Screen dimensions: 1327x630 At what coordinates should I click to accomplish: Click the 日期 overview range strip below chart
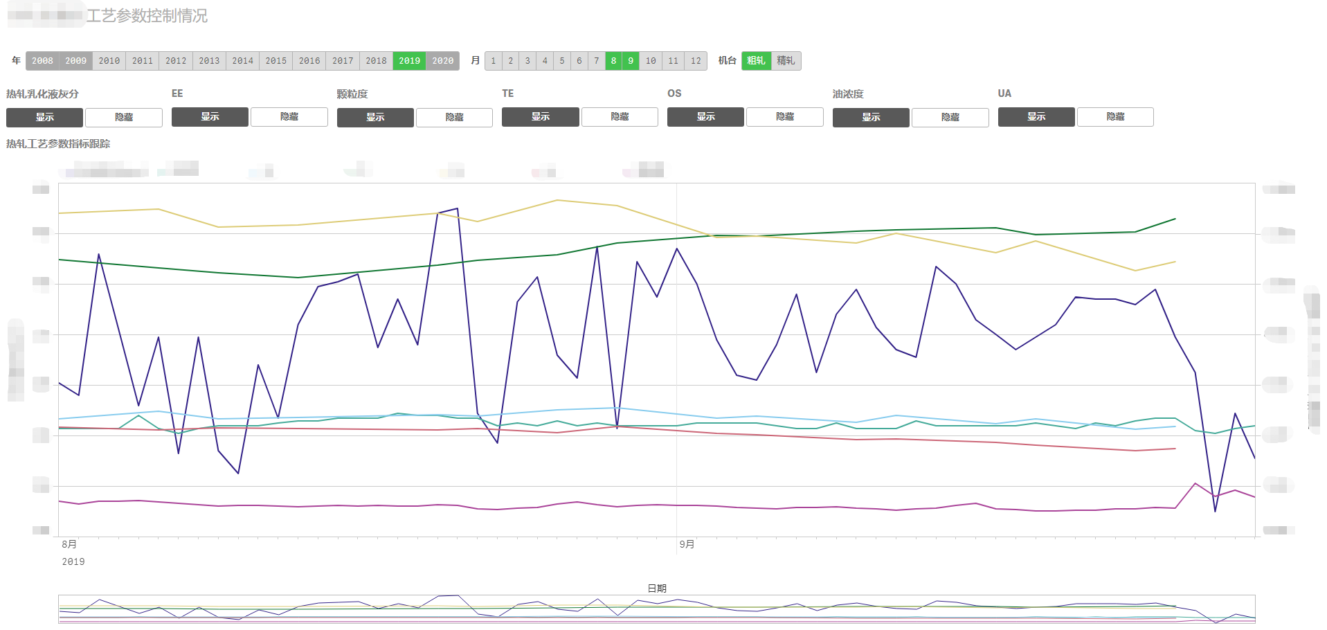656,609
